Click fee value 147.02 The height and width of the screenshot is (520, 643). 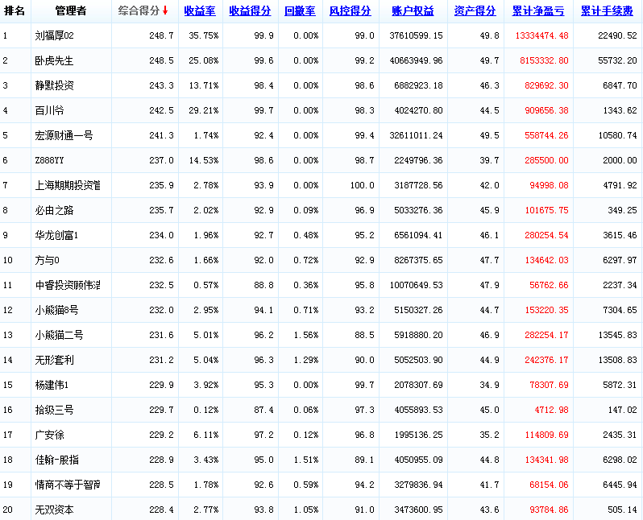(623, 411)
